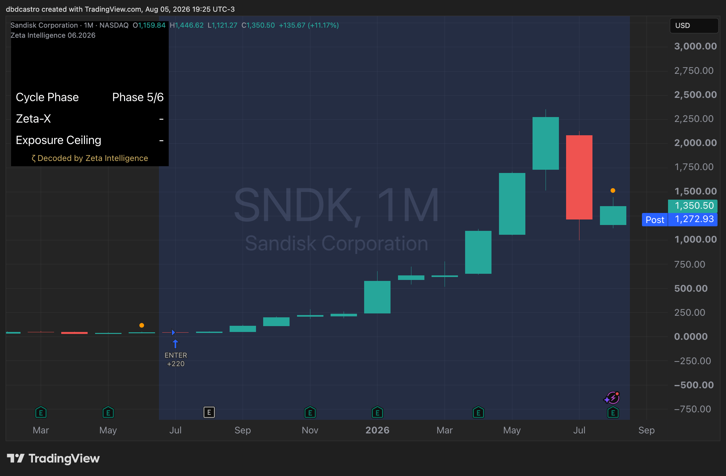Open the earnings E marker below the lightning icon
Viewport: 726px width, 476px height.
point(613,413)
